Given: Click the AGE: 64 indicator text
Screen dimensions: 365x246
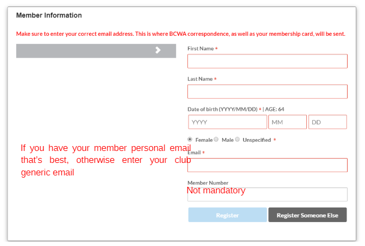Looking at the screenshot, I should point(274,109).
